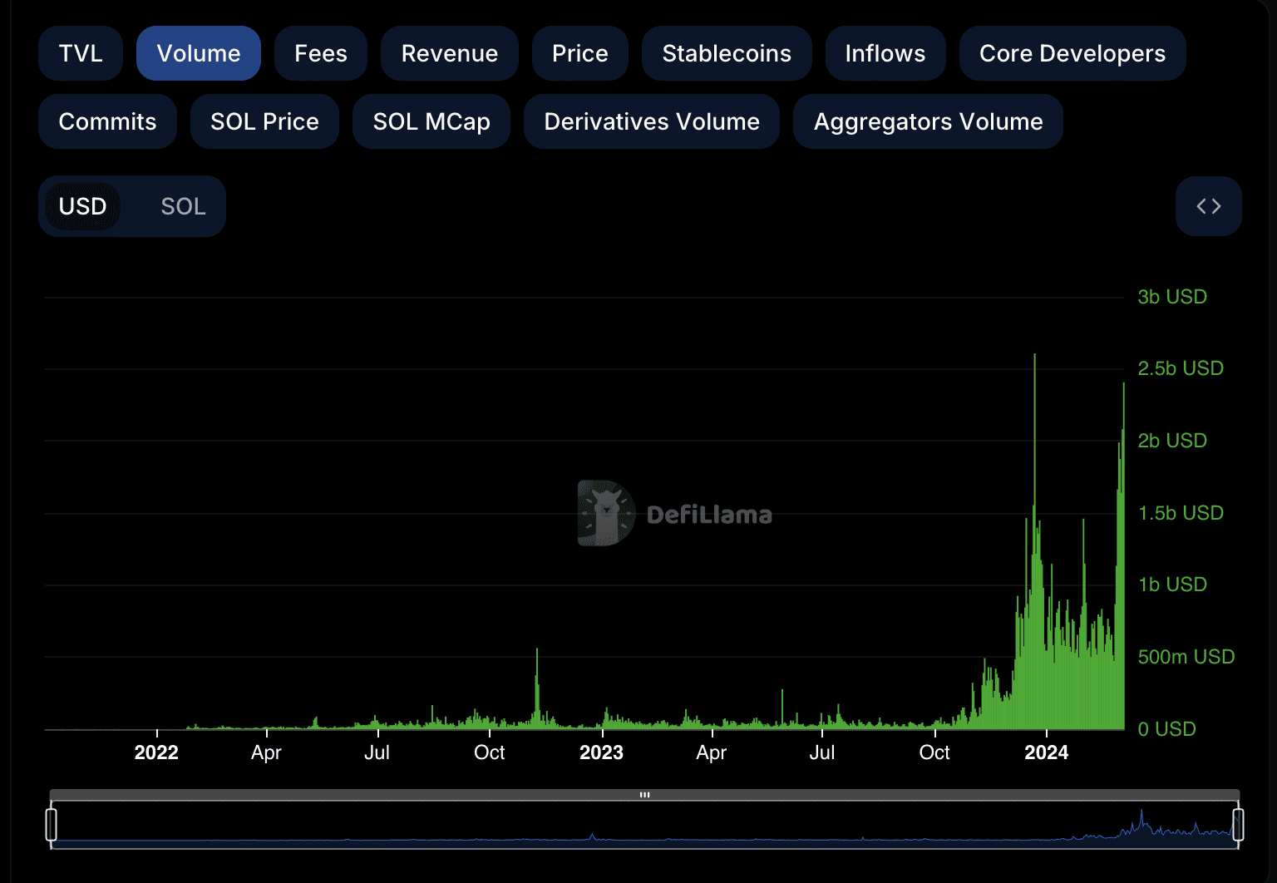The height and width of the screenshot is (883, 1277).
Task: Switch currency display to SOL
Action: [183, 206]
